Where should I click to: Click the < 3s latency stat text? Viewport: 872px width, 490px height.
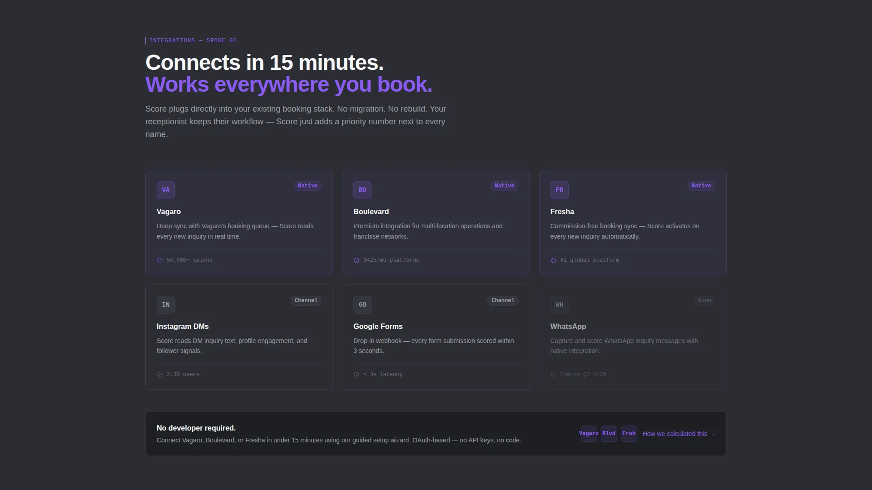click(x=383, y=375)
